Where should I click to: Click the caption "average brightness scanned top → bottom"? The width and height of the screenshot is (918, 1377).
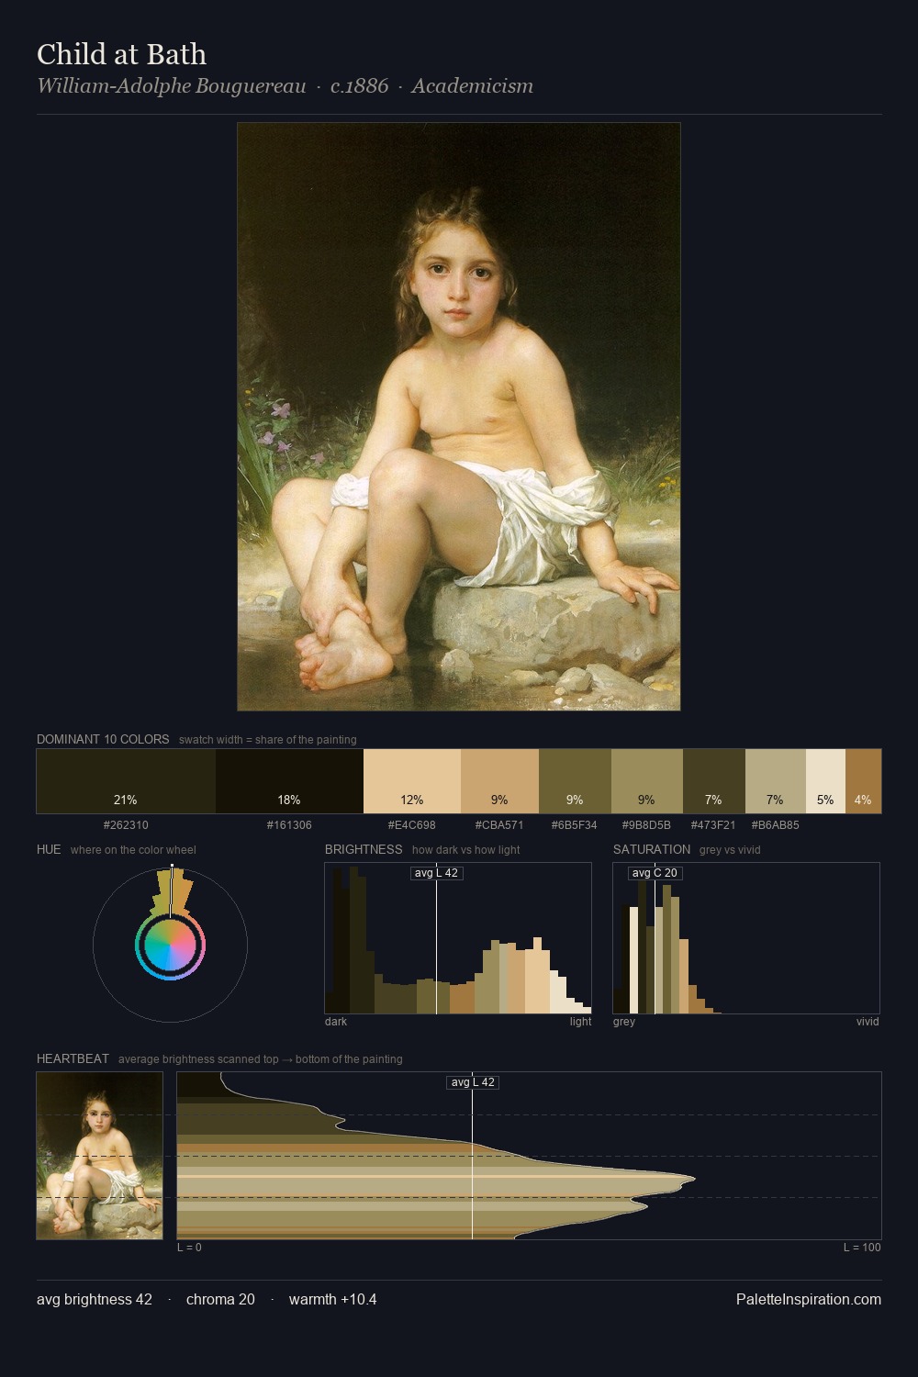coord(261,1059)
